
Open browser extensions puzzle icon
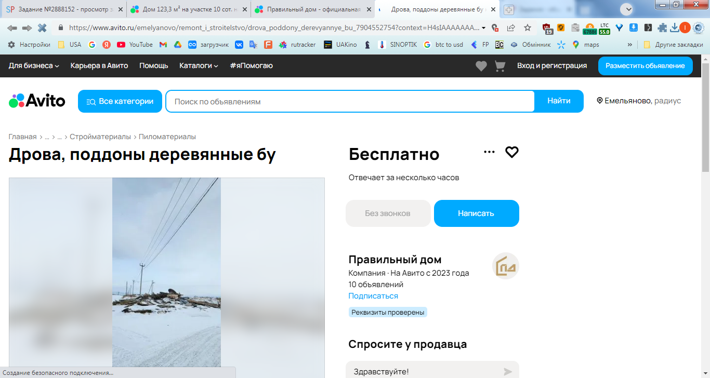(x=662, y=28)
